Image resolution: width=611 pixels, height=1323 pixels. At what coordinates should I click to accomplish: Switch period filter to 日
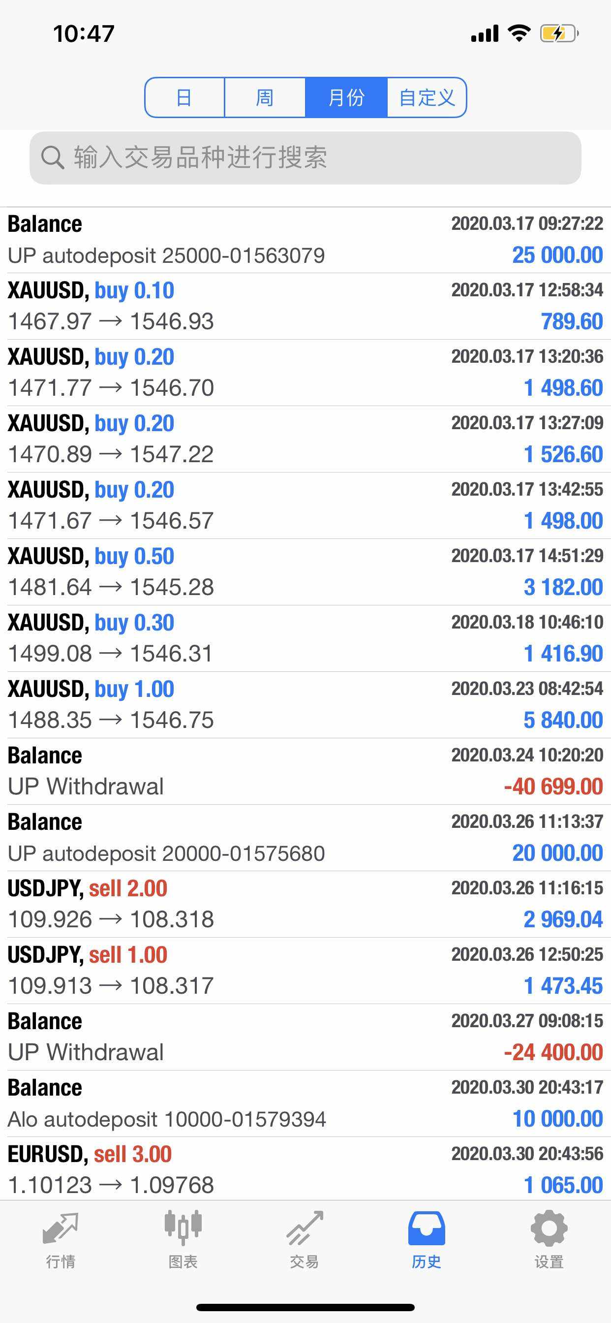[185, 97]
